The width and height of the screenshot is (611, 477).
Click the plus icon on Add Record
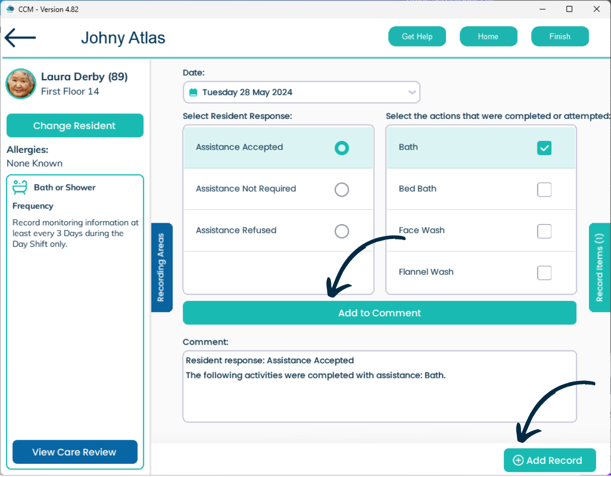pos(518,461)
